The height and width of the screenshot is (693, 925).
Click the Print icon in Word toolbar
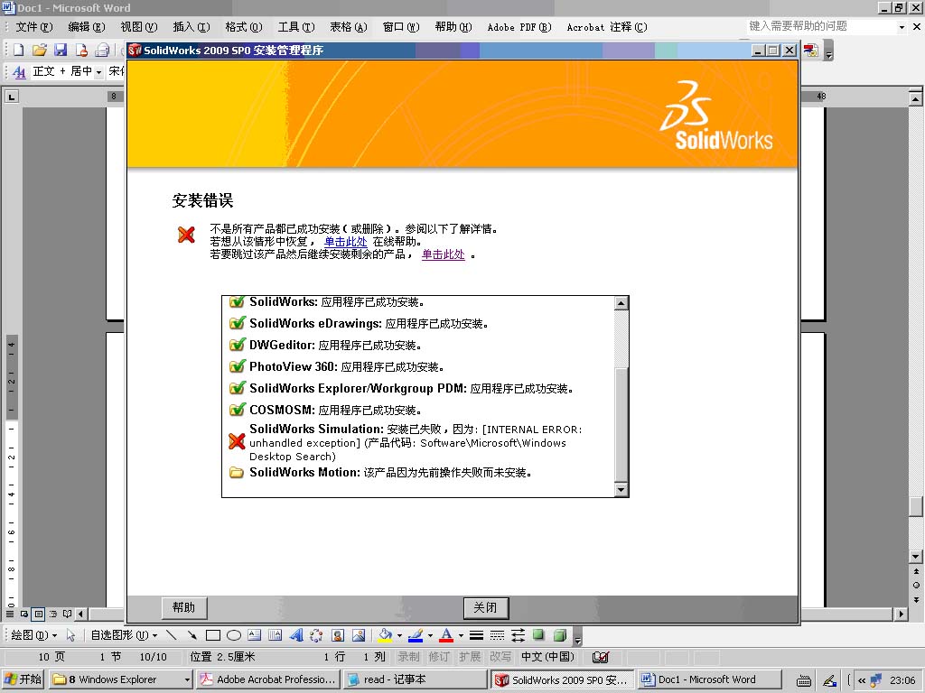(x=103, y=51)
